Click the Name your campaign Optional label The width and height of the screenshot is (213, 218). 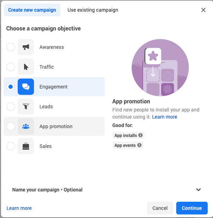click(x=47, y=190)
